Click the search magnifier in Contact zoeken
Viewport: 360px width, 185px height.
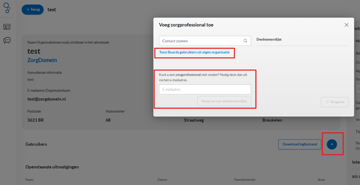[245, 41]
